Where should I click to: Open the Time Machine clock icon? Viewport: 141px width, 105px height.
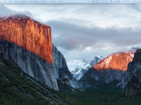(100, 1)
